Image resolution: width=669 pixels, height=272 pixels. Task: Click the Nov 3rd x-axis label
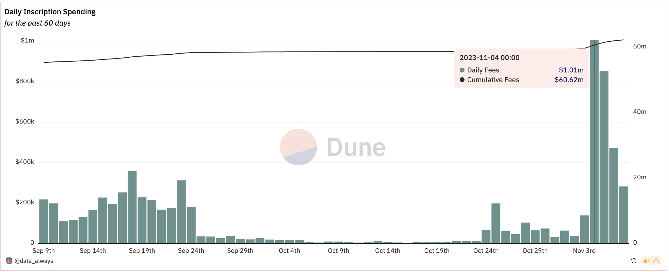[584, 251]
